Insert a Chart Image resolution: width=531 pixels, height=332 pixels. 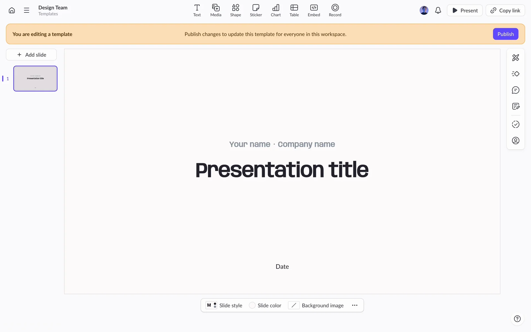275,11
